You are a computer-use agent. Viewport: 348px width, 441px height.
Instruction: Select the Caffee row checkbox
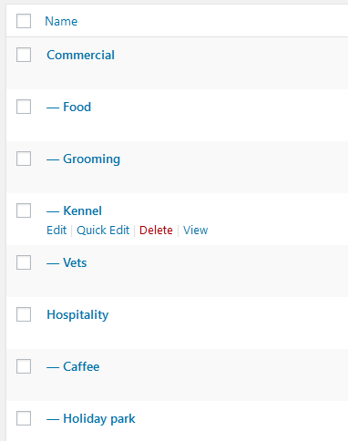coord(24,366)
